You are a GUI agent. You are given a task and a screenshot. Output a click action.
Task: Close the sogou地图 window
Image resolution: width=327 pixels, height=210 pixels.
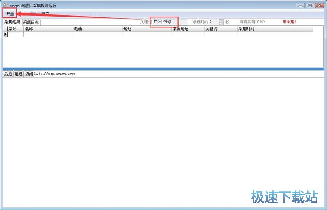coord(319,6)
